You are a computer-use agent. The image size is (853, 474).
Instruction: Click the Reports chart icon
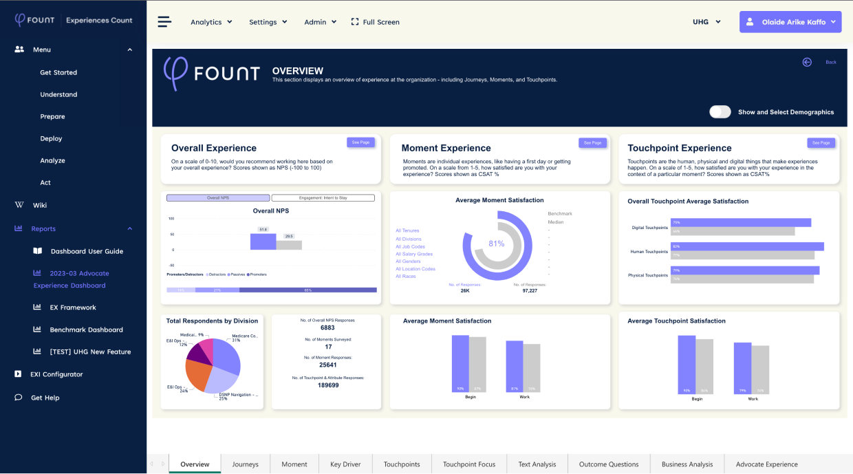(19, 228)
